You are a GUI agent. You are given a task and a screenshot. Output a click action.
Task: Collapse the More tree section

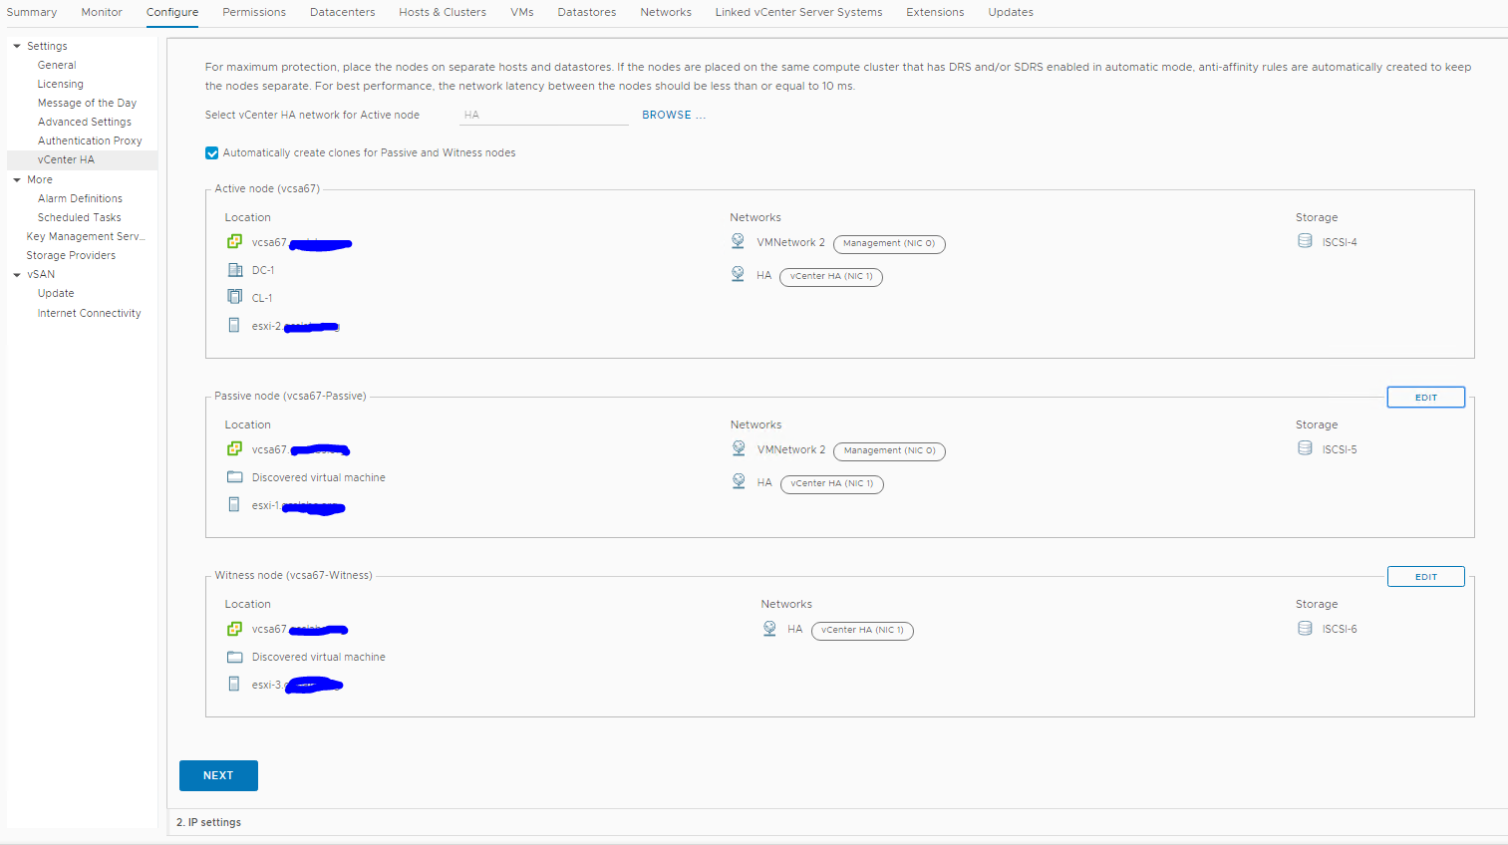pyautogui.click(x=17, y=180)
